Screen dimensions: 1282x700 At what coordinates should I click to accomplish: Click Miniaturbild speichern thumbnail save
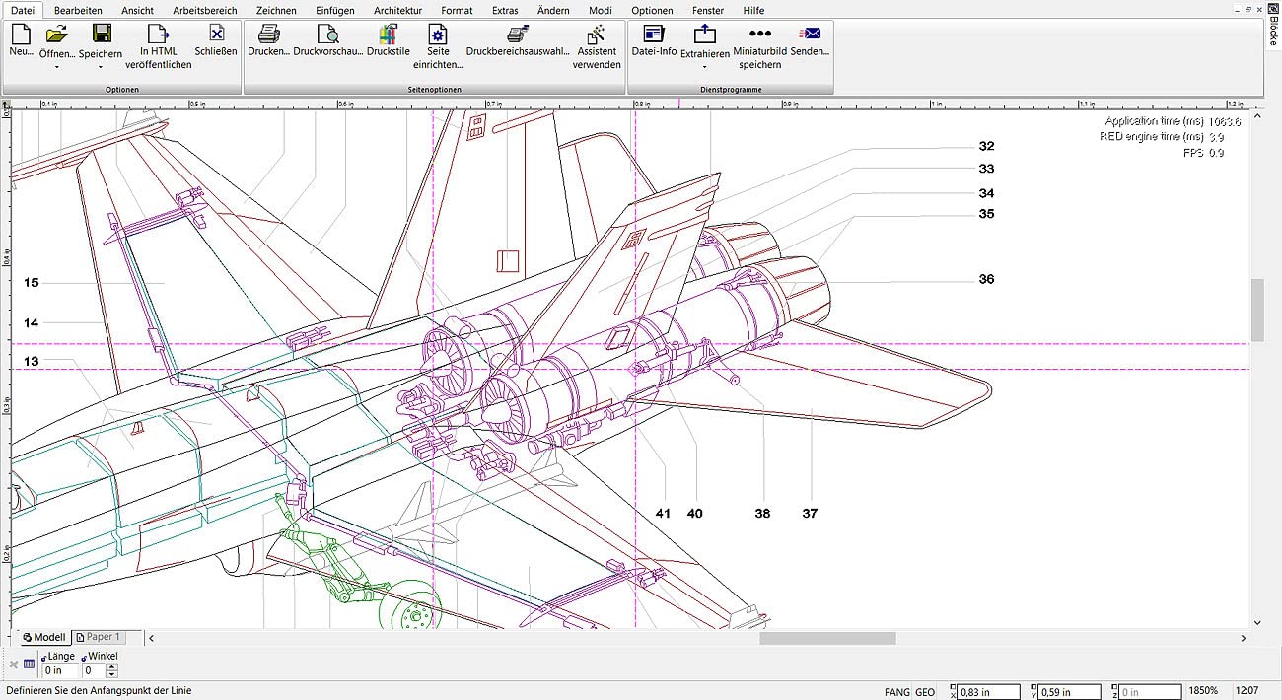759,47
